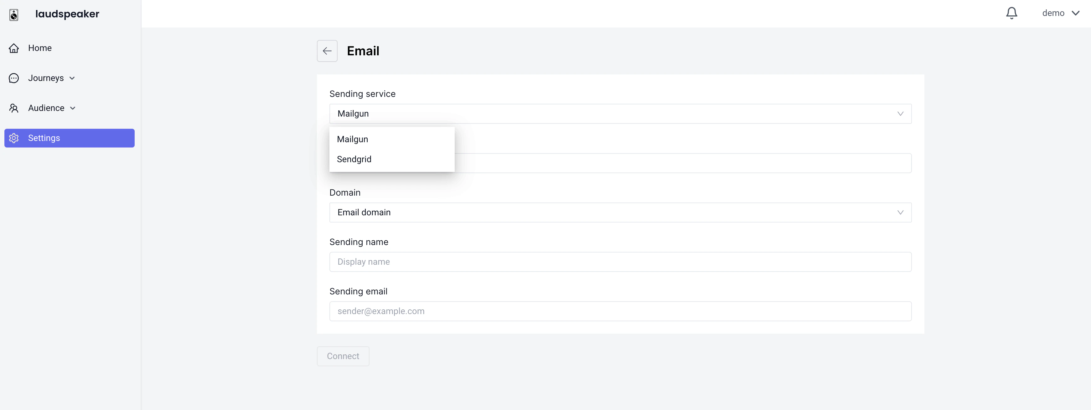
Task: Select the Home icon in sidebar
Action: pos(14,48)
